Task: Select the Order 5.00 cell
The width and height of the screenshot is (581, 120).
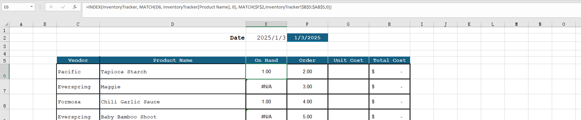Action: [307, 115]
